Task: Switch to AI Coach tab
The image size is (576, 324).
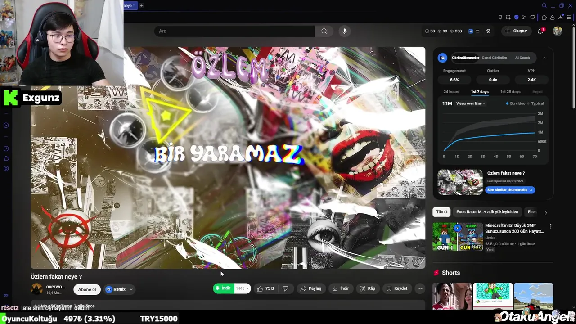Action: click(522, 58)
